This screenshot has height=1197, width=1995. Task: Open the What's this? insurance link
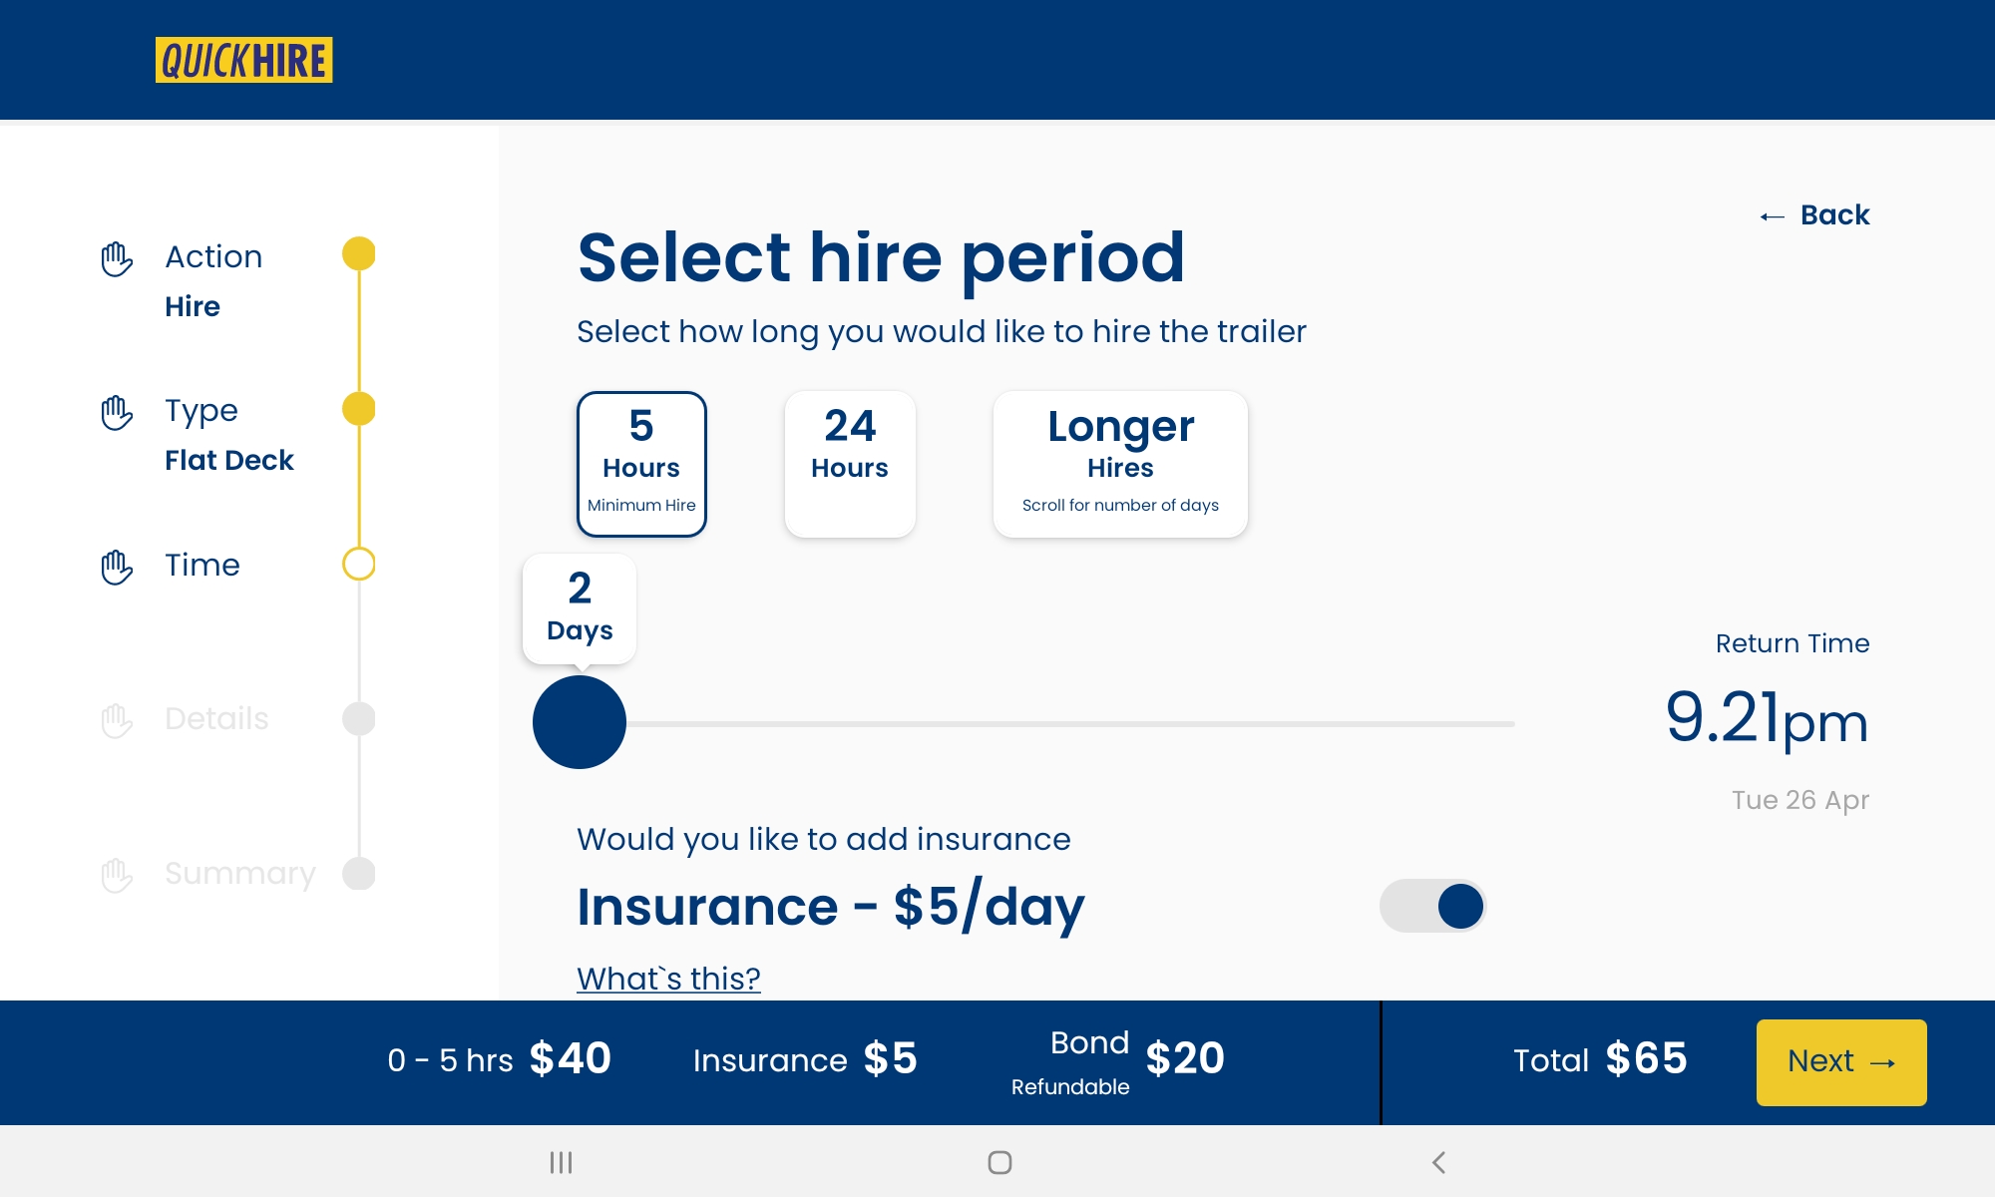pos(668,979)
